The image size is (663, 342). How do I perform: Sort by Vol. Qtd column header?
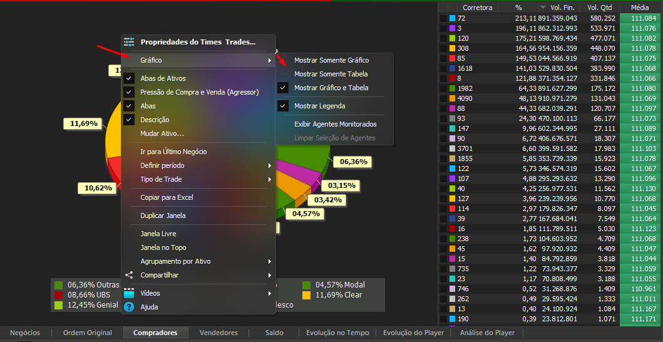coord(600,8)
